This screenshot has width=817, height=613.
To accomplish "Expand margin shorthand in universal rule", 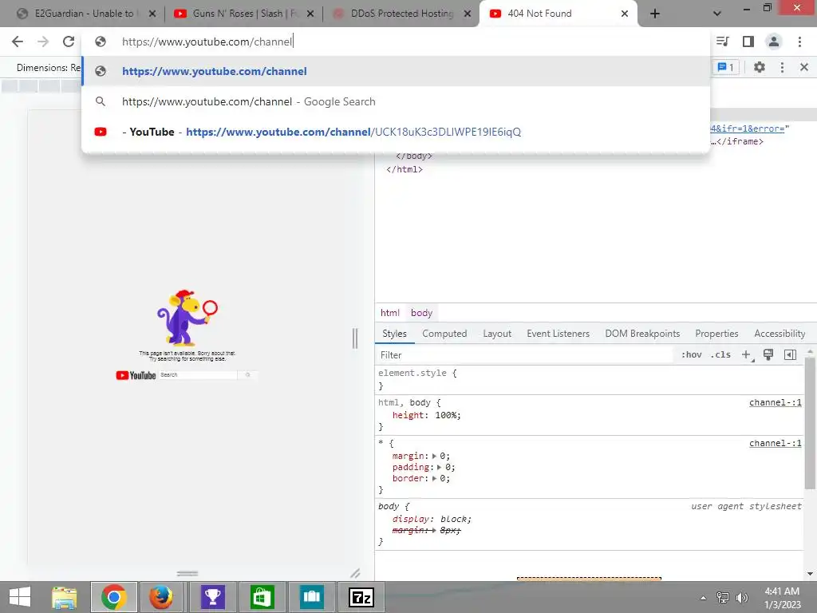I will pos(434,456).
